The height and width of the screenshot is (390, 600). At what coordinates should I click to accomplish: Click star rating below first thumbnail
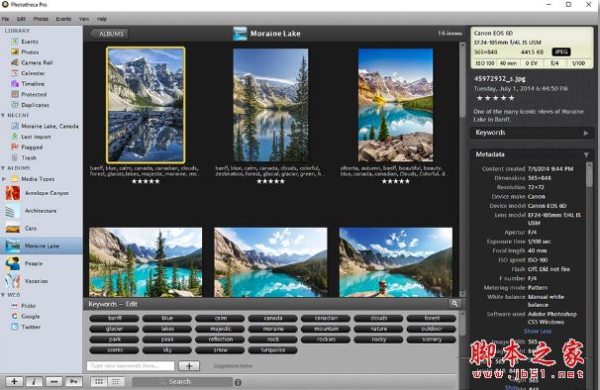146,181
